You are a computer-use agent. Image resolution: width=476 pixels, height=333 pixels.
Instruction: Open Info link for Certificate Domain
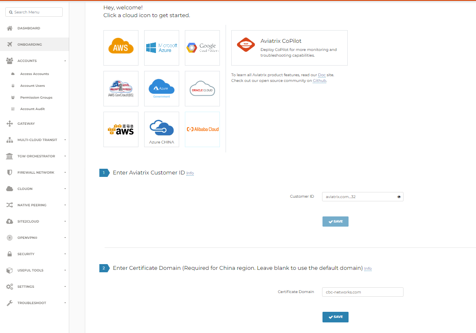[x=368, y=269]
